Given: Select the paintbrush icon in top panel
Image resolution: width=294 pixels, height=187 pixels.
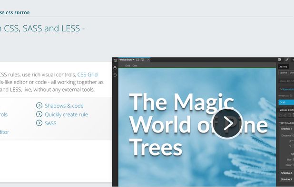Looking at the screenshot, I should click(x=287, y=60).
